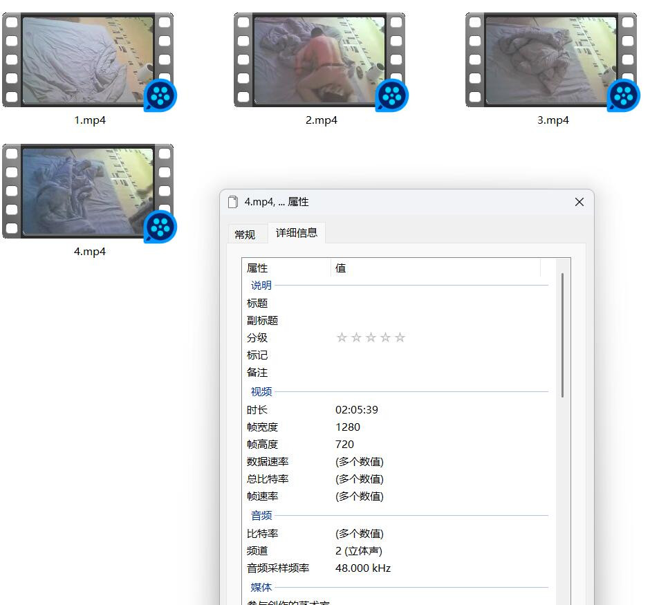Image resolution: width=650 pixels, height=605 pixels.
Task: Click the file icon in properties title bar
Action: pos(233,202)
